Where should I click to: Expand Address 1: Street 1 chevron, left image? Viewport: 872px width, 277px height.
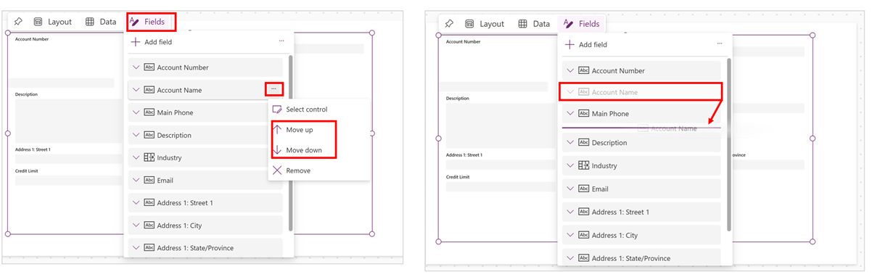(x=136, y=203)
